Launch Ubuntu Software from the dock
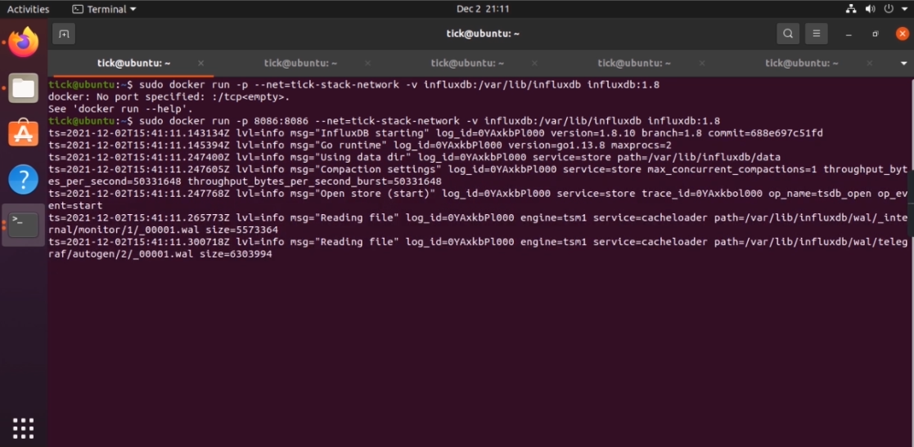 click(x=23, y=133)
